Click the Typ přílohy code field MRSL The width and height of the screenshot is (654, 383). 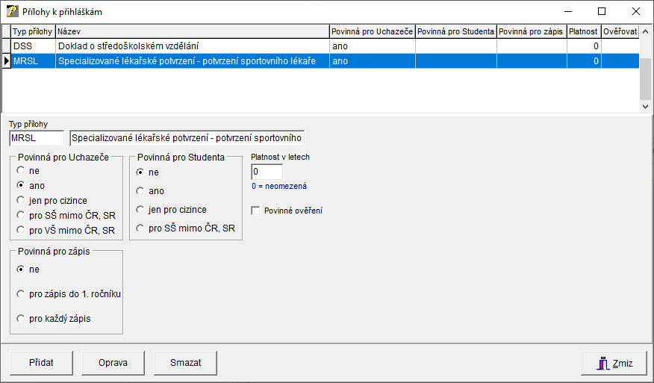[37, 138]
